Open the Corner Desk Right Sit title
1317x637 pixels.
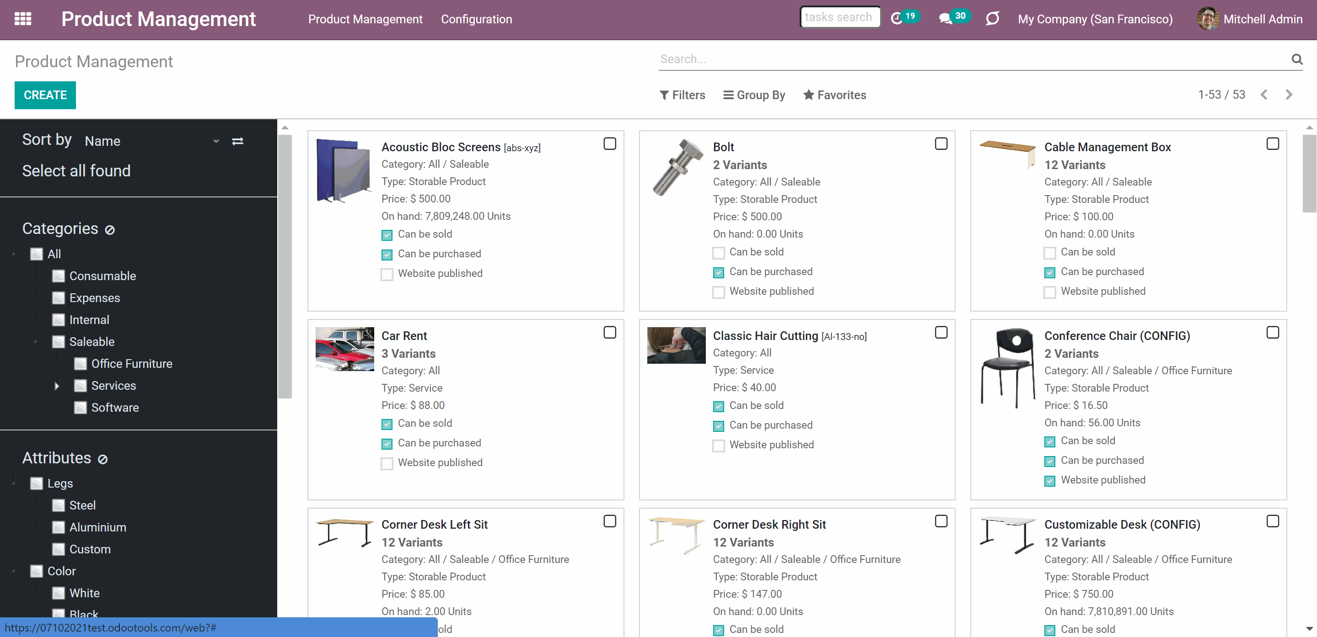click(769, 525)
